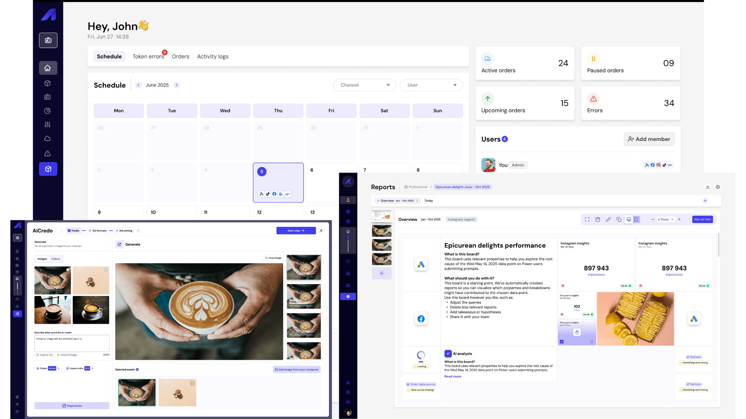The height and width of the screenshot is (419, 746).
Task: Switch report preview to mobile view
Action: point(636,220)
